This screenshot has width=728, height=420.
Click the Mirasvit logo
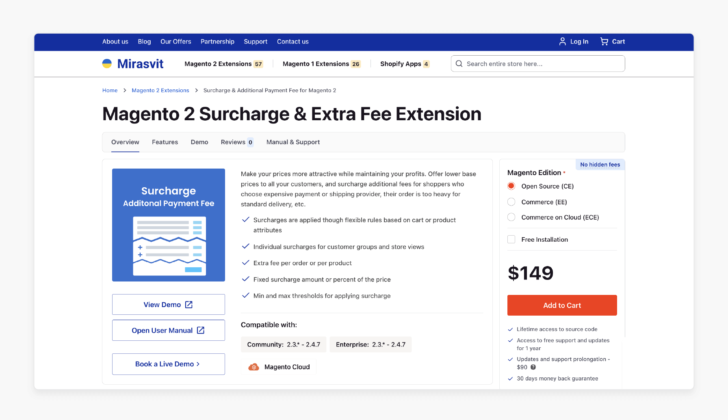[132, 64]
